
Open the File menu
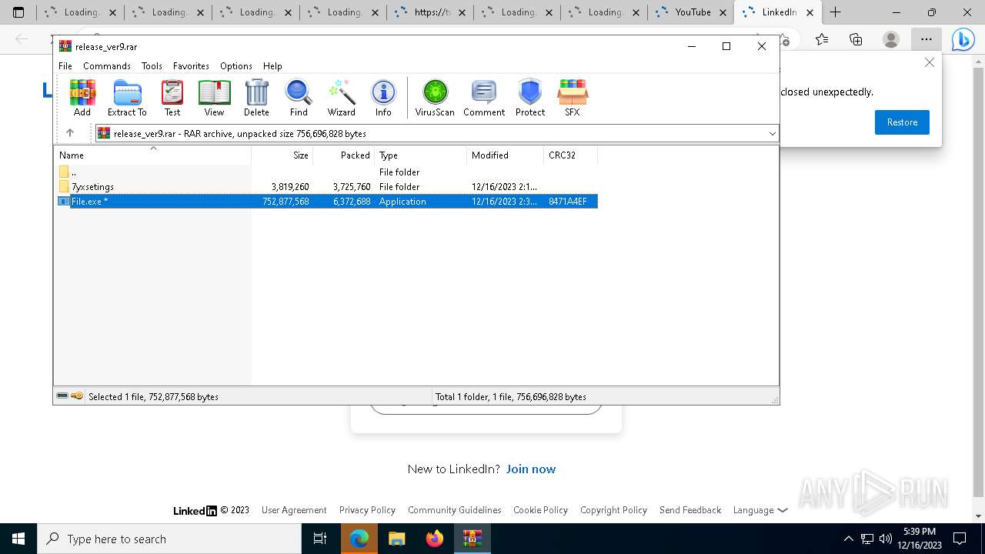65,66
